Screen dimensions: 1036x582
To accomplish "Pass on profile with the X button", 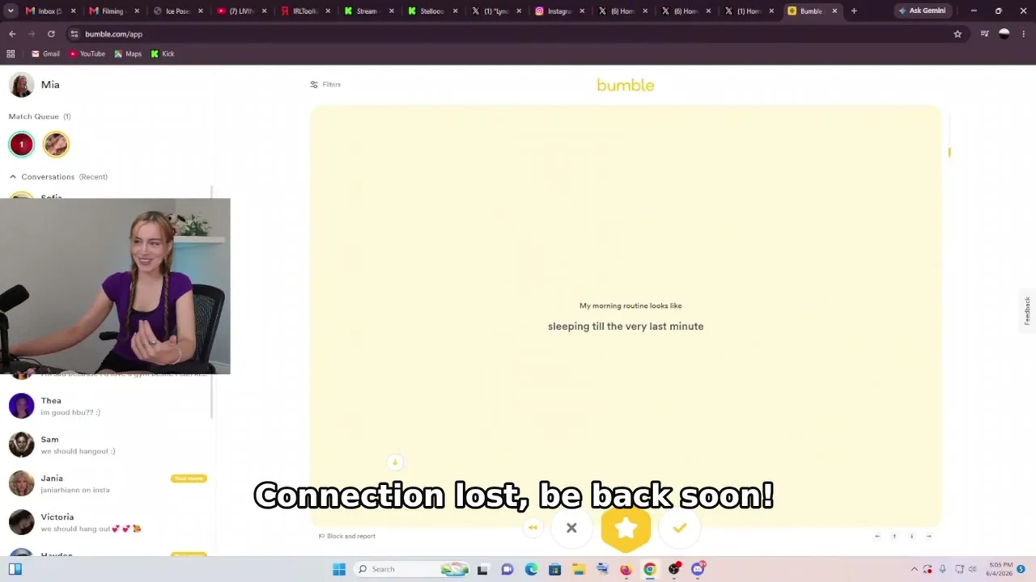I will pos(571,529).
